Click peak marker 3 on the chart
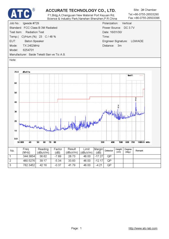The image size is (169, 239). 136,99
